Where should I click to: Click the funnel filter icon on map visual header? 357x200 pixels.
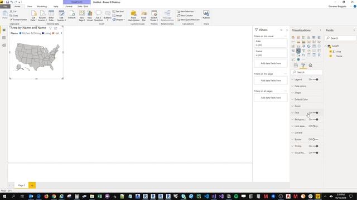50,28
